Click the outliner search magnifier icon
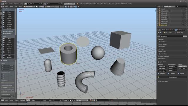Viewport: 188px width, 106px height. pyautogui.click(x=177, y=6)
